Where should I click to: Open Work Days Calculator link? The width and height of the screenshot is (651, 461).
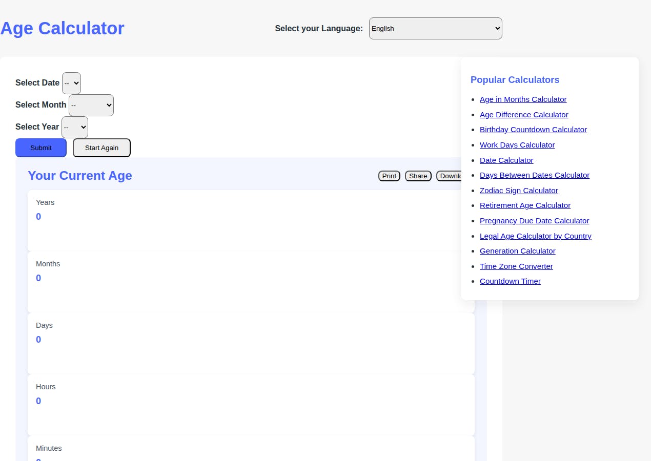point(517,145)
